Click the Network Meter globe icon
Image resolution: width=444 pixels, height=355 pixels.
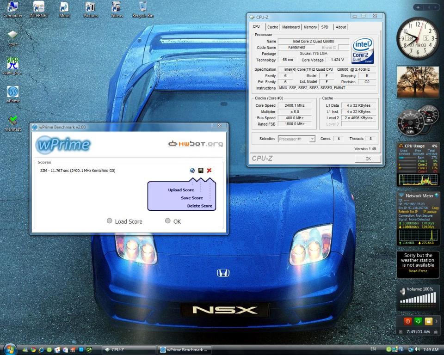coord(436,196)
